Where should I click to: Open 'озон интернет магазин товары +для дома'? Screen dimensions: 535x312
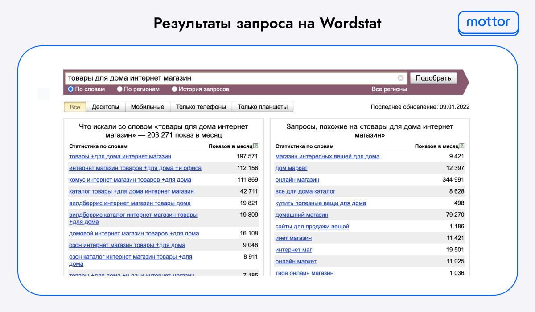point(127,245)
